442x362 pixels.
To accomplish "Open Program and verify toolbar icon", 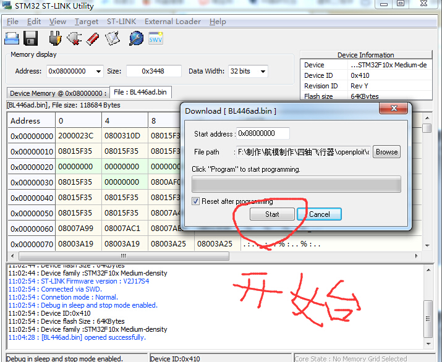I will (x=112, y=38).
